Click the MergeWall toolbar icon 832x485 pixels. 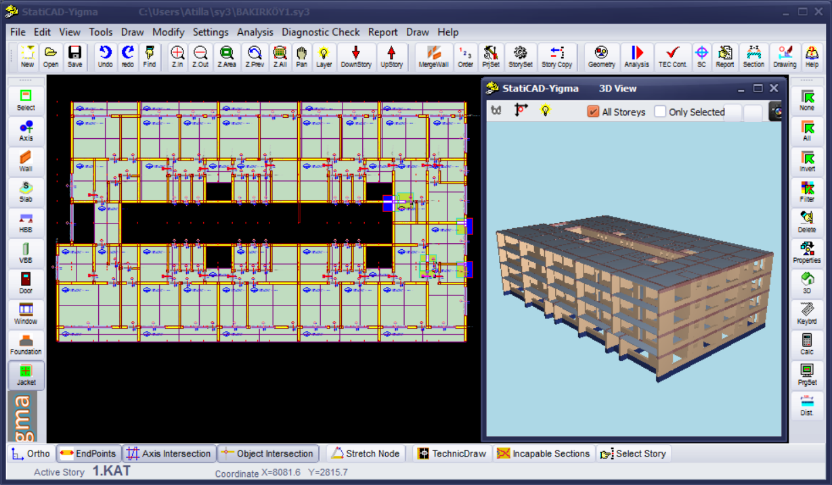[x=433, y=57]
